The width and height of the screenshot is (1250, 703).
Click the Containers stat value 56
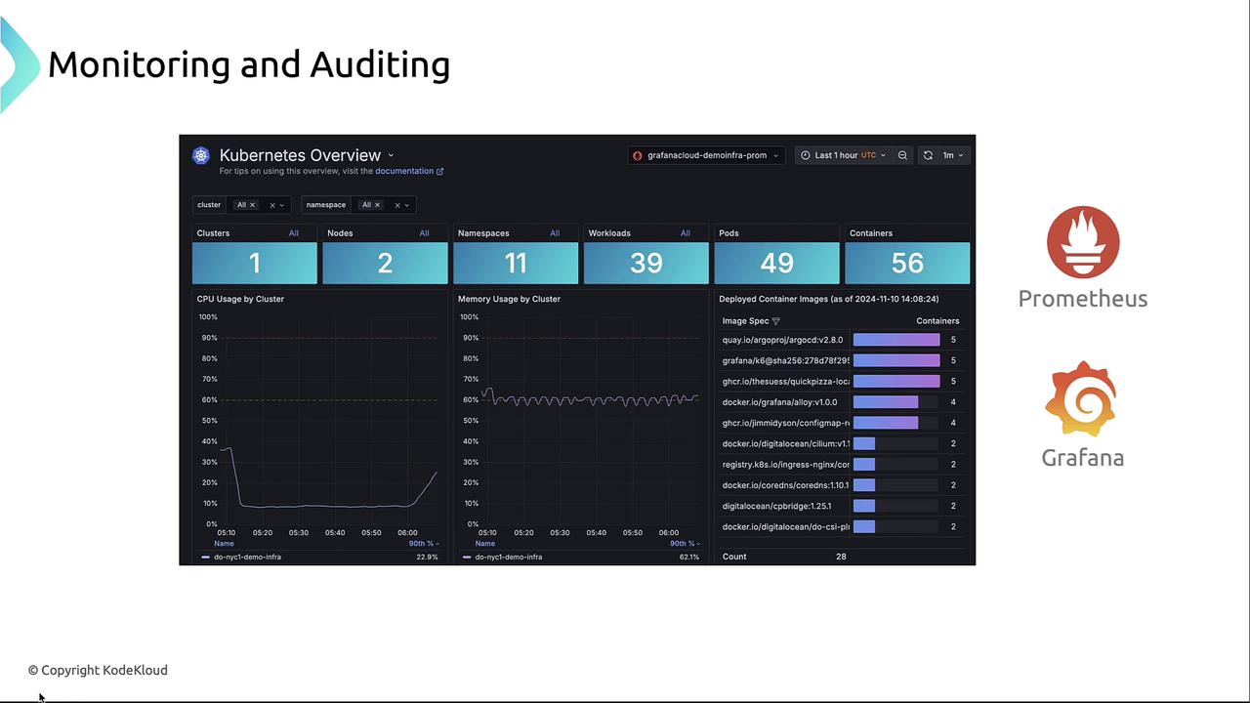coord(907,264)
